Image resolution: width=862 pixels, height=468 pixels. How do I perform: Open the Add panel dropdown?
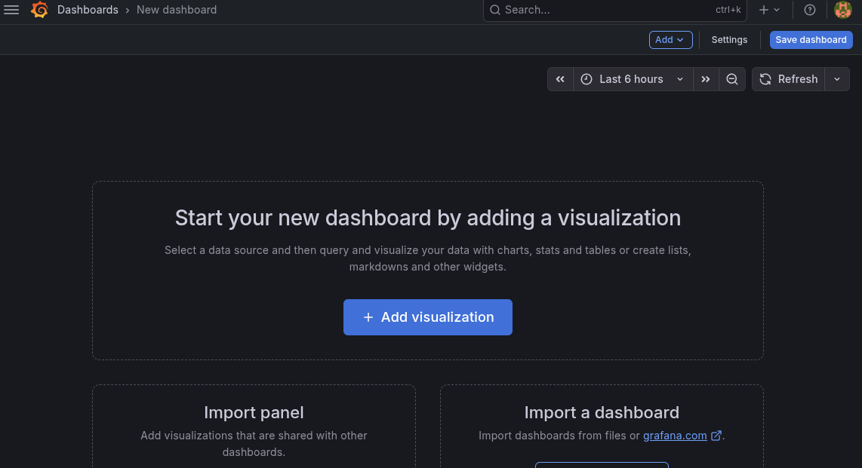pos(670,39)
